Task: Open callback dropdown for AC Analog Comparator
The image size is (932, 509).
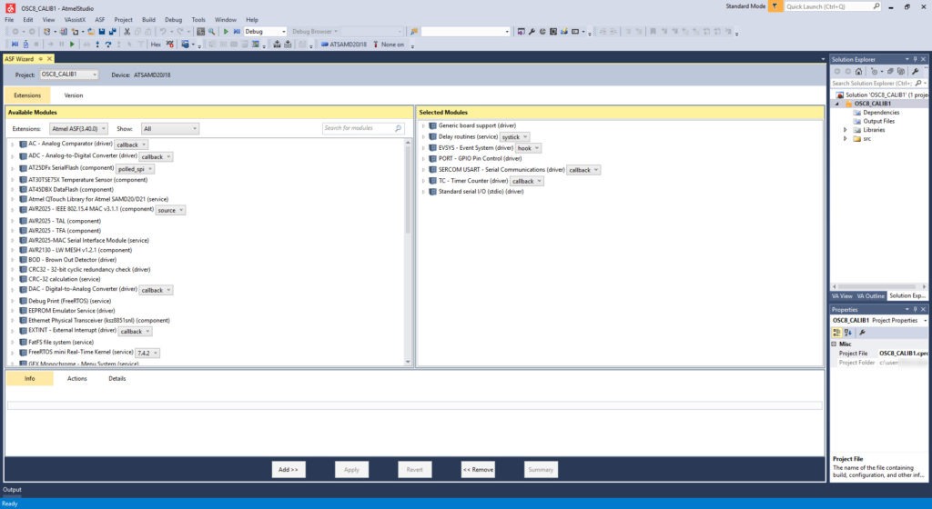Action: (x=131, y=145)
